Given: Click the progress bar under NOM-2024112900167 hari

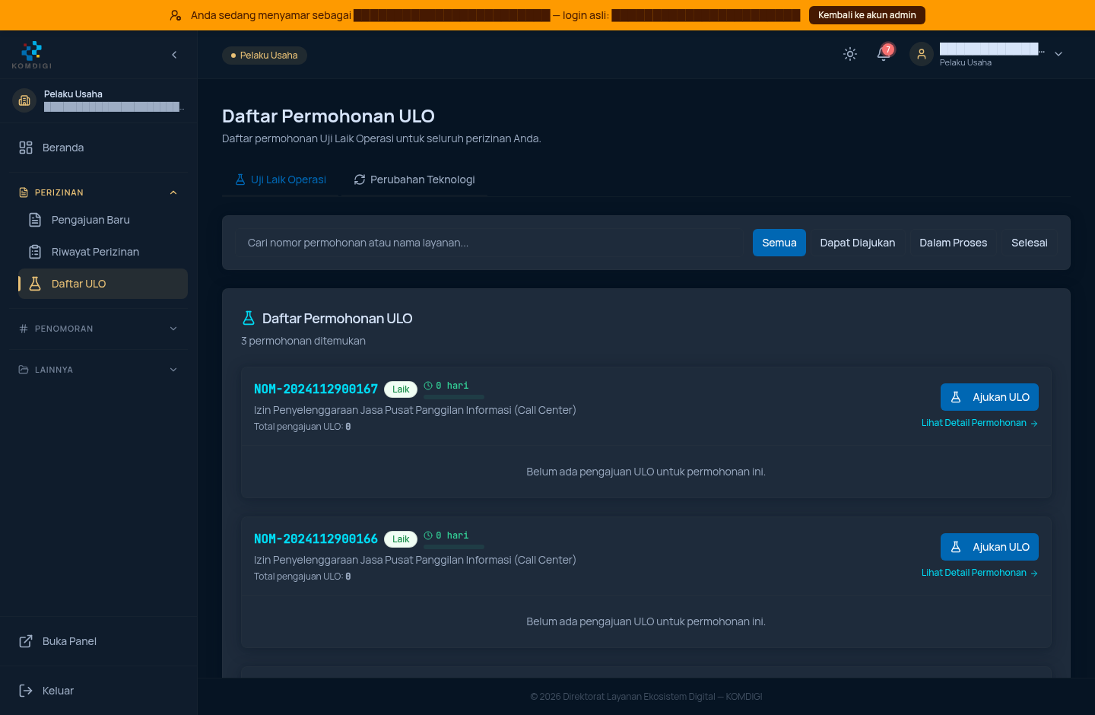Looking at the screenshot, I should coord(454,397).
